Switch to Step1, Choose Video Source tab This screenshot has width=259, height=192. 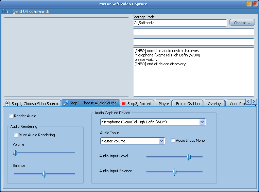(x=32, y=104)
